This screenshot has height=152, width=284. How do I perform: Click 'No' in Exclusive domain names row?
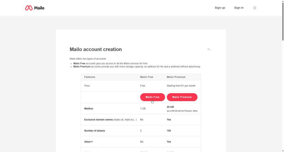pos(142,120)
